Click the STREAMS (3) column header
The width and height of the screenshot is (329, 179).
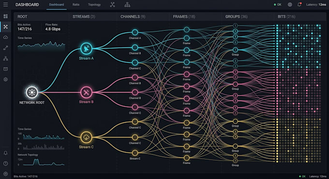(84, 16)
